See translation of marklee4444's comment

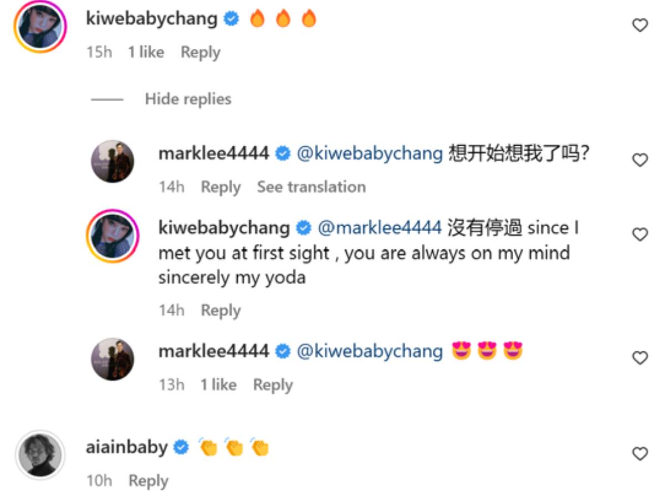coord(311,187)
